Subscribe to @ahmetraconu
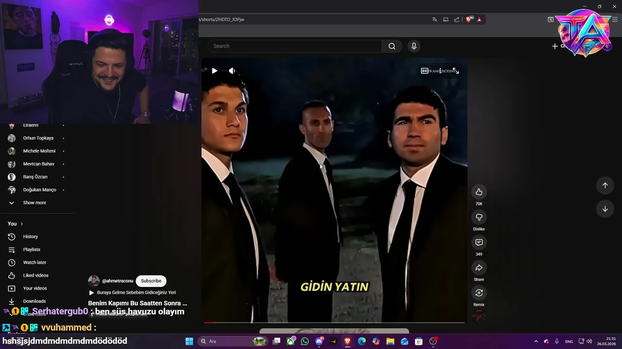The height and width of the screenshot is (349, 622). [x=151, y=281]
